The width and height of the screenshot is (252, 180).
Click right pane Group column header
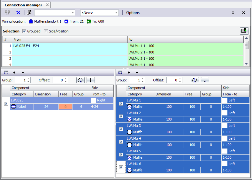[211, 94]
